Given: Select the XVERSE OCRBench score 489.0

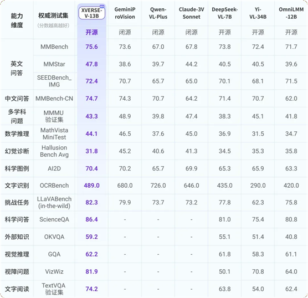Looking at the screenshot, I should click(x=91, y=186).
